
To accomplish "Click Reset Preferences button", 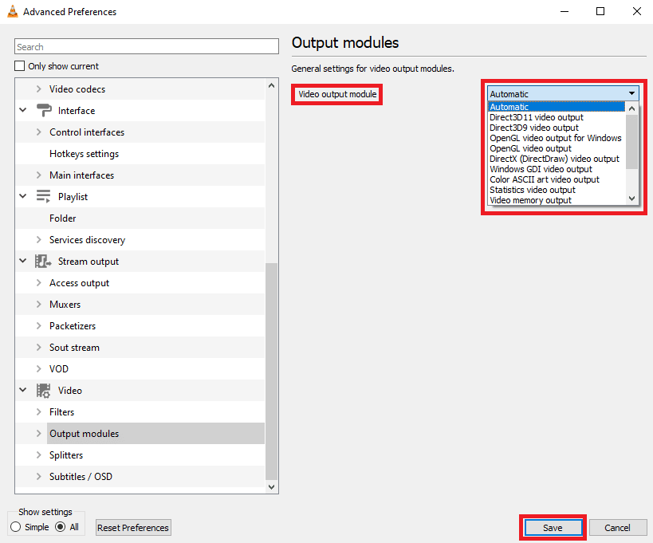I will point(133,528).
